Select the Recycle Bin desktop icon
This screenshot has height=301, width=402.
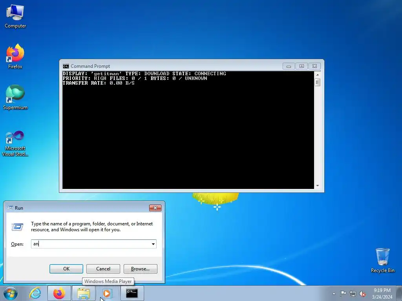pyautogui.click(x=382, y=260)
